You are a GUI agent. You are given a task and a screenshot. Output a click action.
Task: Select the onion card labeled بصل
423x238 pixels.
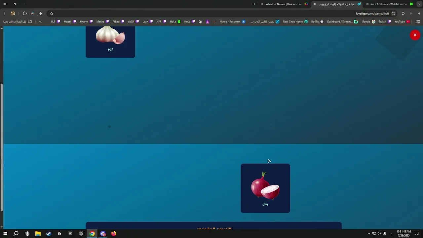tap(265, 188)
